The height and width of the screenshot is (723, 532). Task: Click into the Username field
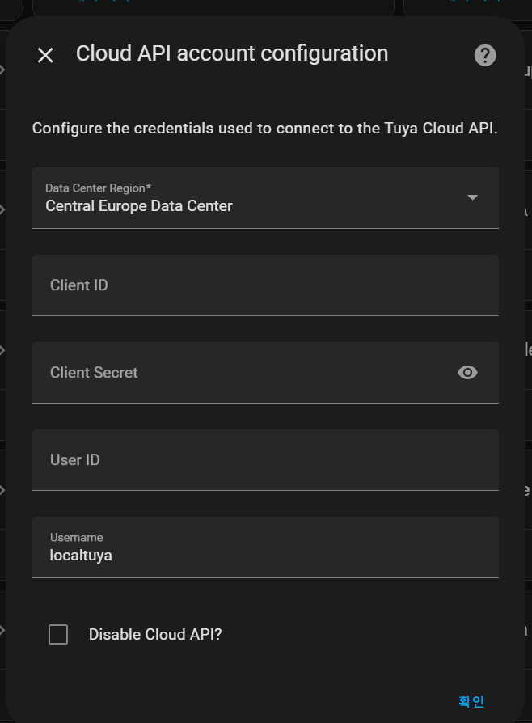[265, 548]
